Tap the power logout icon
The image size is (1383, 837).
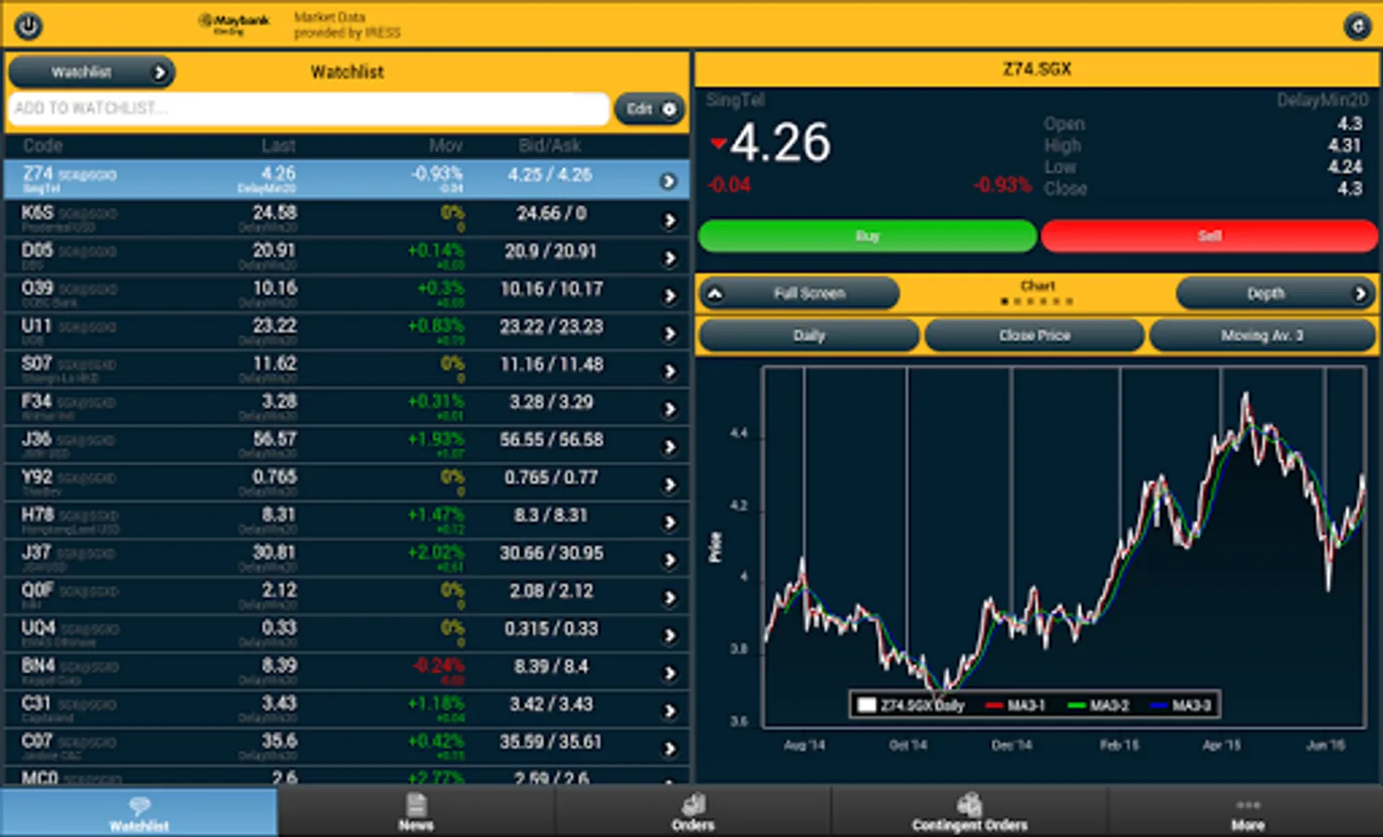point(28,25)
